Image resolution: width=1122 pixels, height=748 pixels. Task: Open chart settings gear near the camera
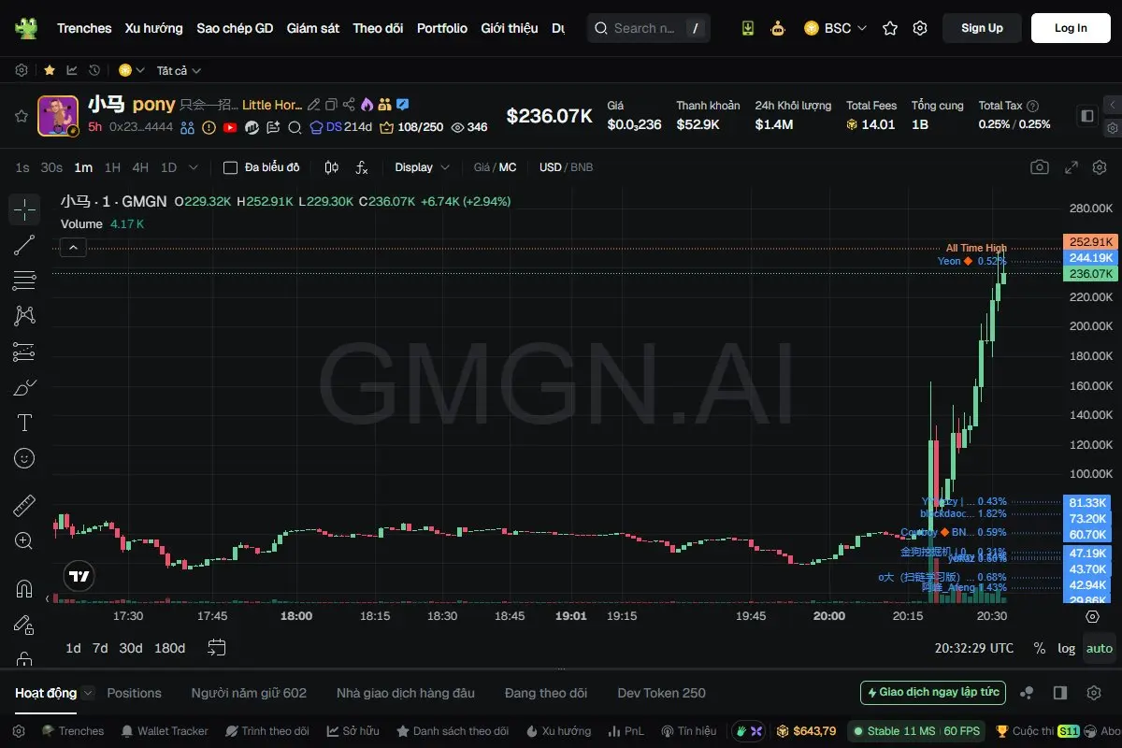pos(1099,167)
